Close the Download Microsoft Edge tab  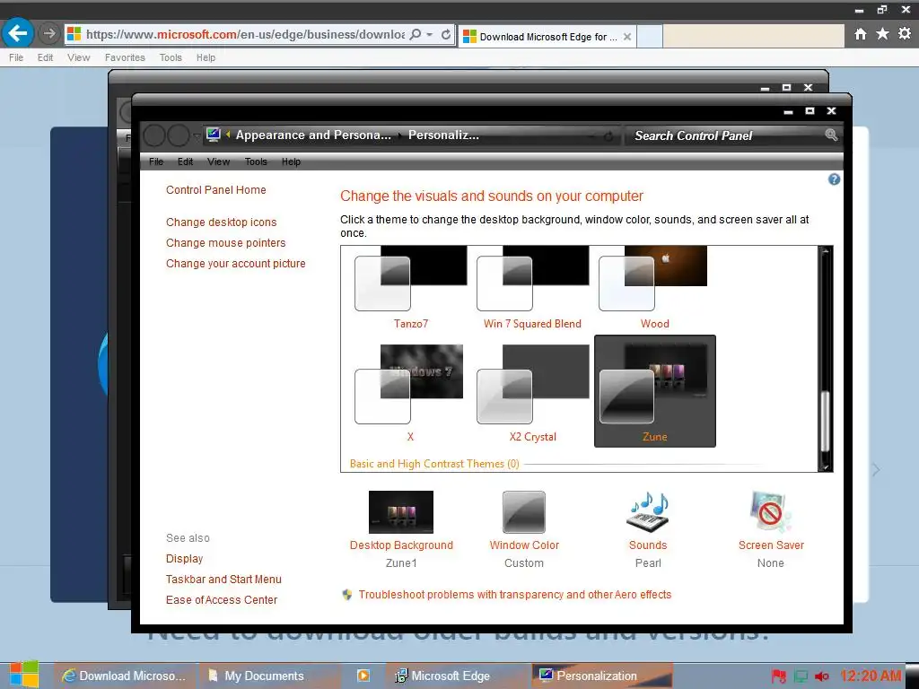coord(627,36)
